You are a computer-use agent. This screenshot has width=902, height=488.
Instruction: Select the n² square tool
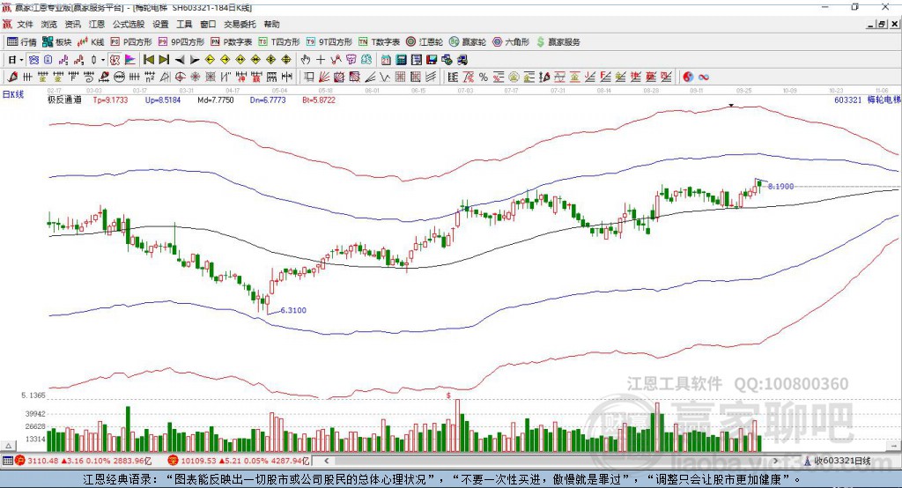(x=150, y=77)
